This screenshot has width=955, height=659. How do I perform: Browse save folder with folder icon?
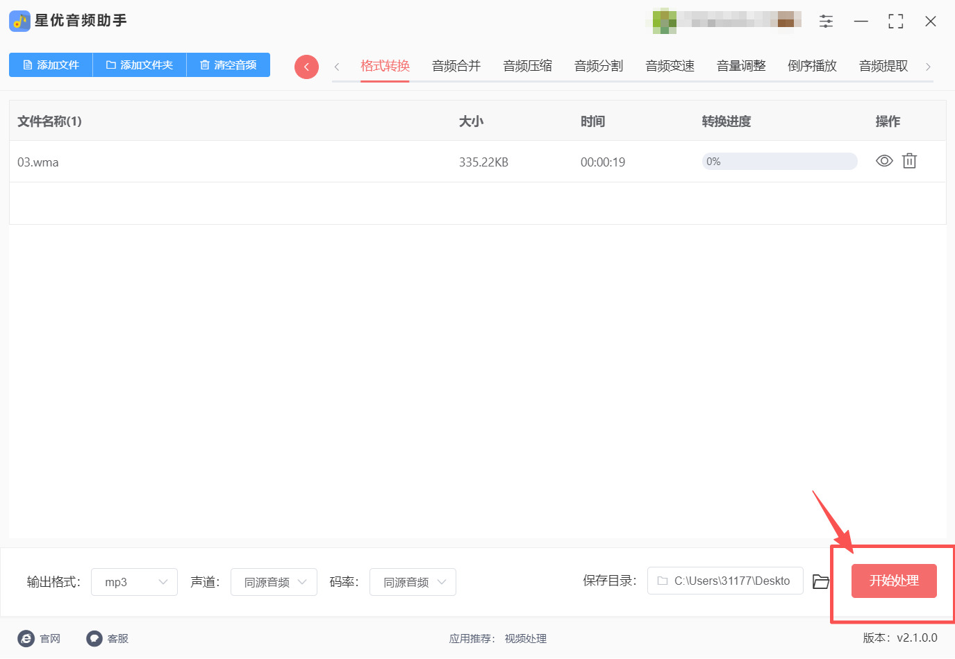pyautogui.click(x=820, y=581)
